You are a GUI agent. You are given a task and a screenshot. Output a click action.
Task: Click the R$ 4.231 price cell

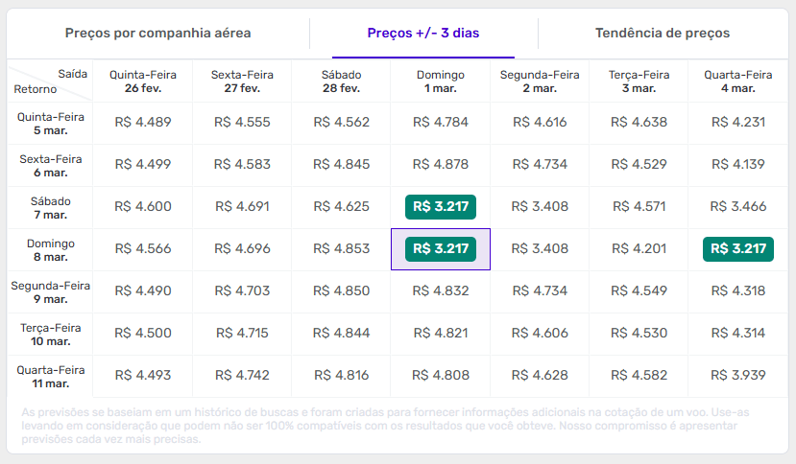click(737, 122)
